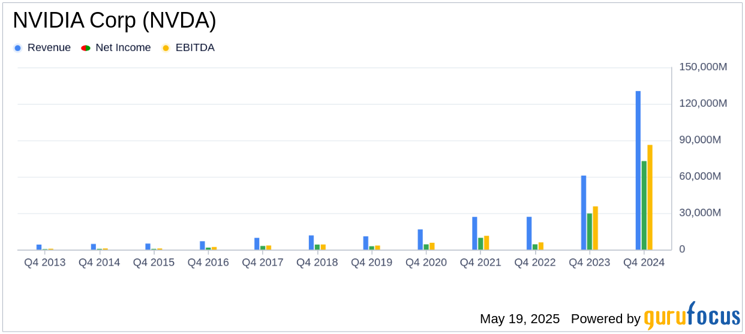
Task: Click the 0 y-axis value
Action: (682, 249)
